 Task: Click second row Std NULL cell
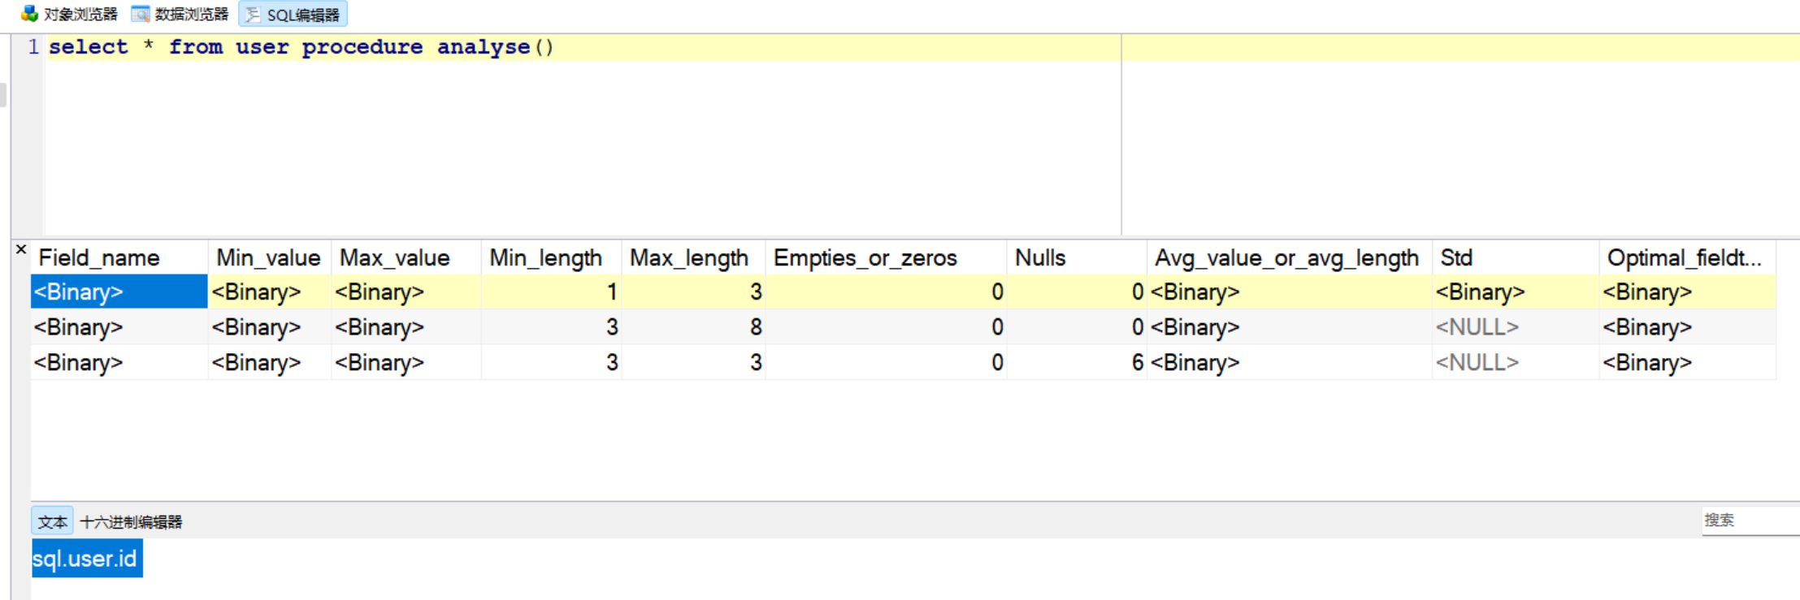click(1516, 327)
